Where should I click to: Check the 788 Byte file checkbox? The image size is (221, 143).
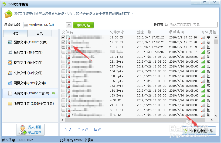pos(63,76)
